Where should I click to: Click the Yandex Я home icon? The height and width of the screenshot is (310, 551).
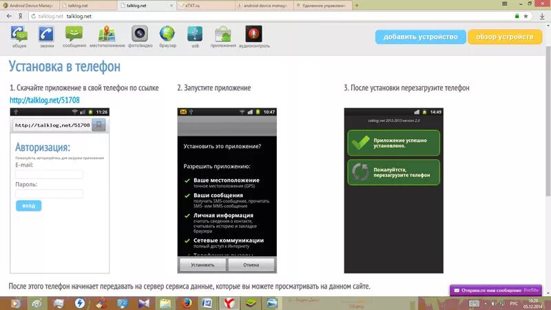tap(21, 16)
